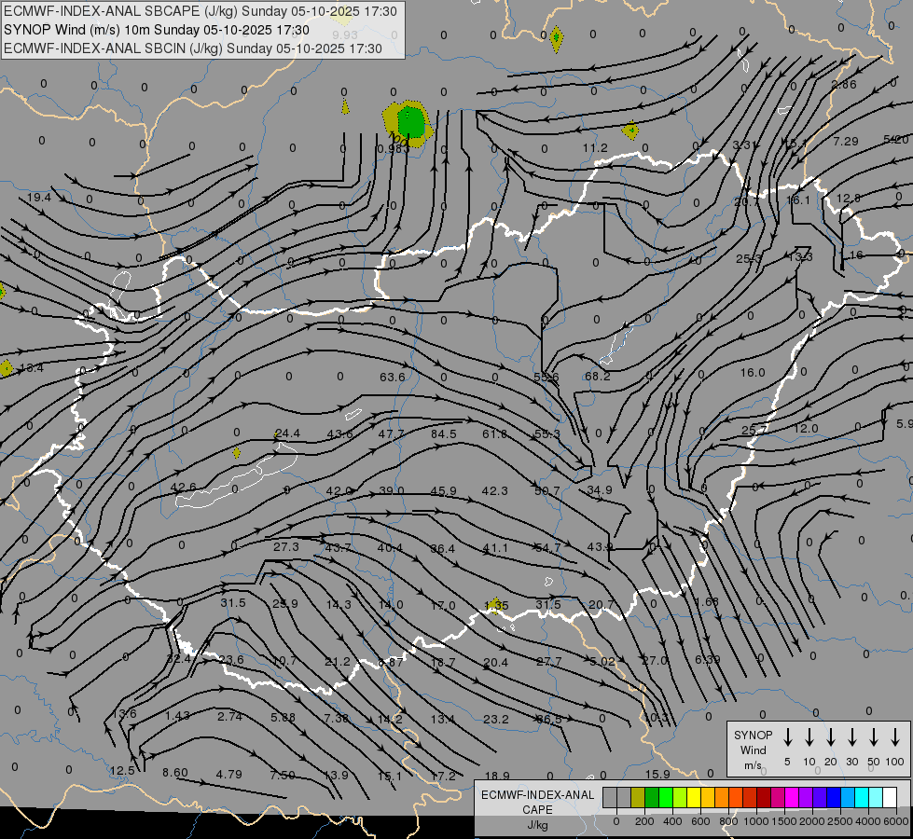Select the pure yellow CAPE scale swatch

click(x=694, y=797)
